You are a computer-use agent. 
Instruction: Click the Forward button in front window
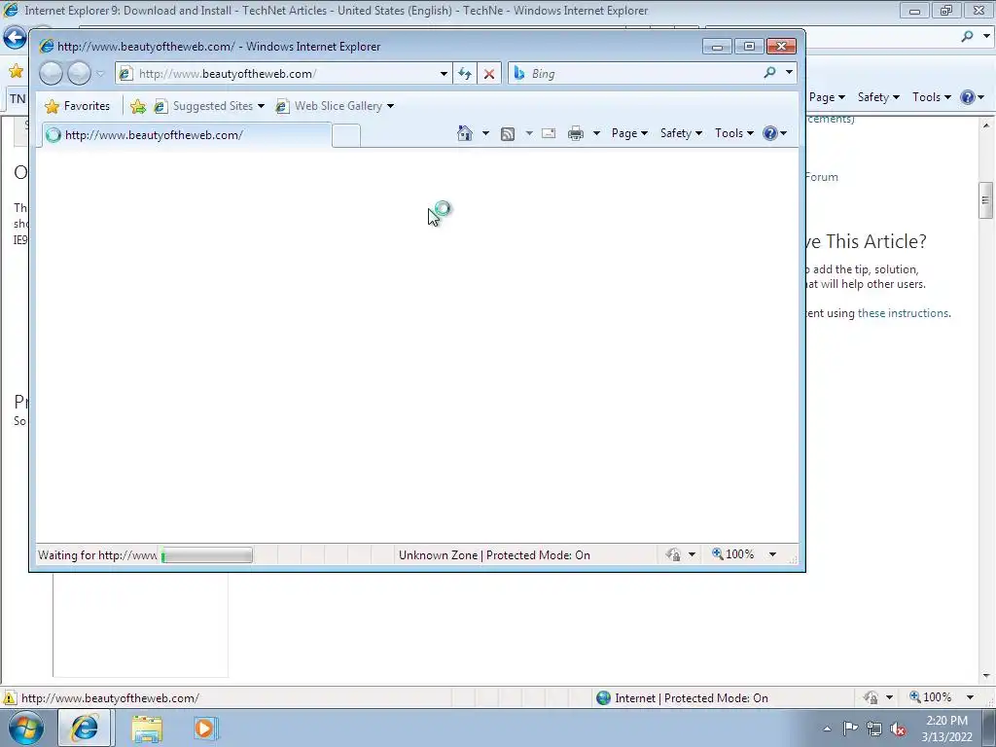[x=79, y=74]
